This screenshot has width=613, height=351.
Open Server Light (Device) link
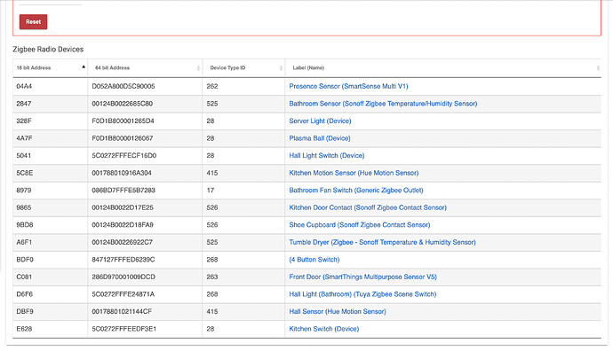click(x=320, y=121)
